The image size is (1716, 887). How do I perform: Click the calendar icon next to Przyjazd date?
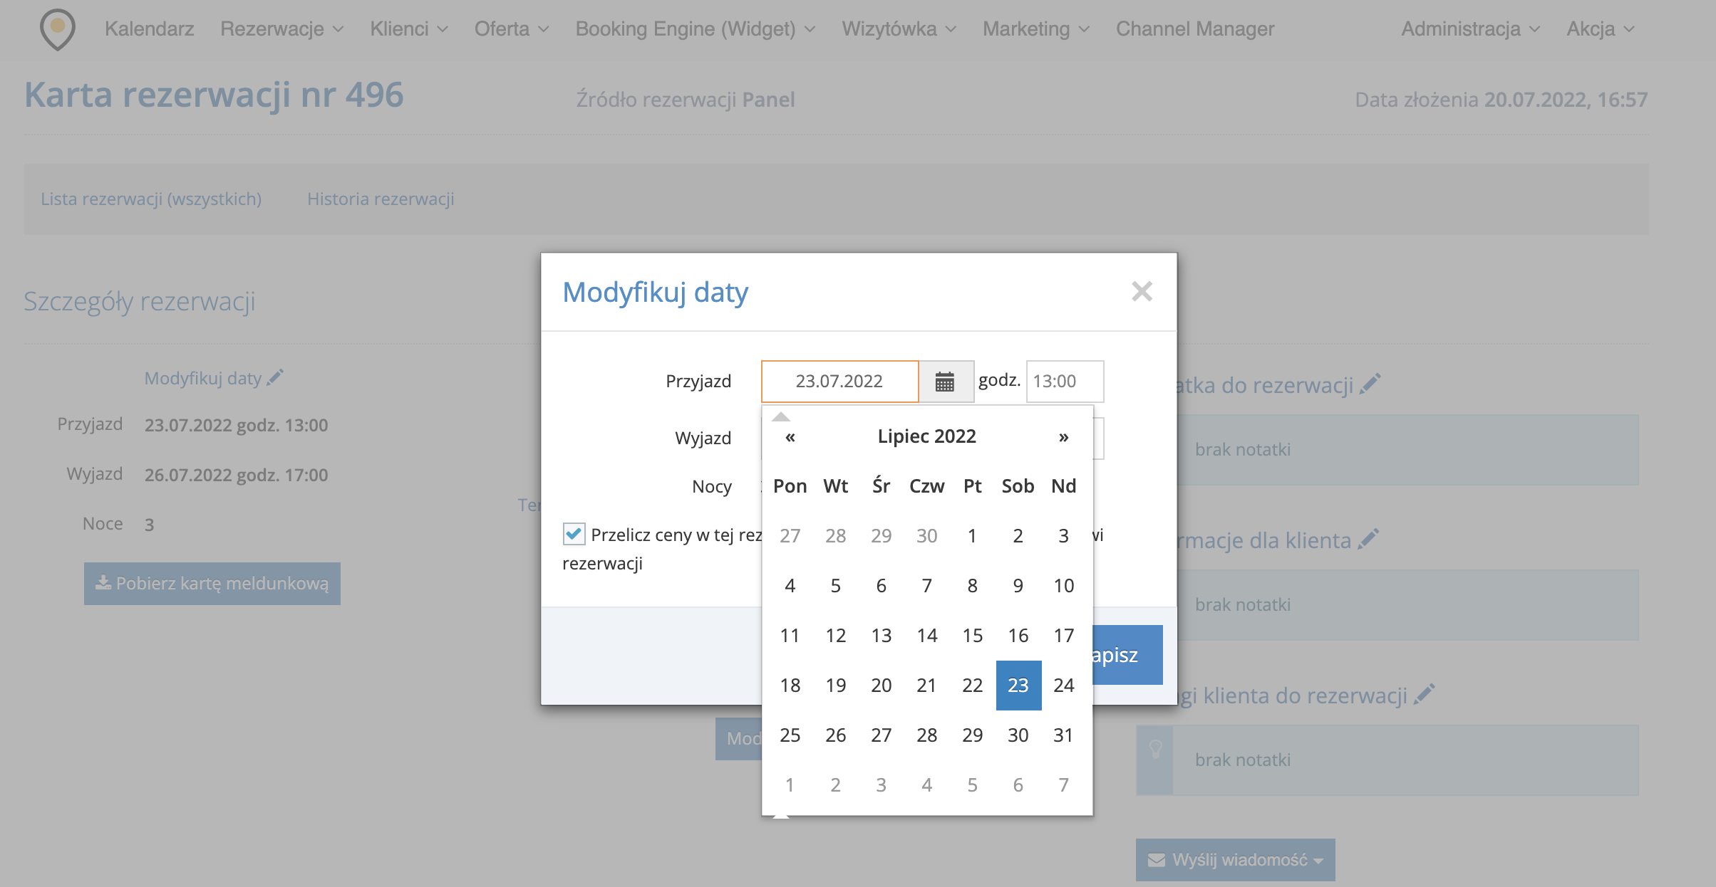point(945,382)
